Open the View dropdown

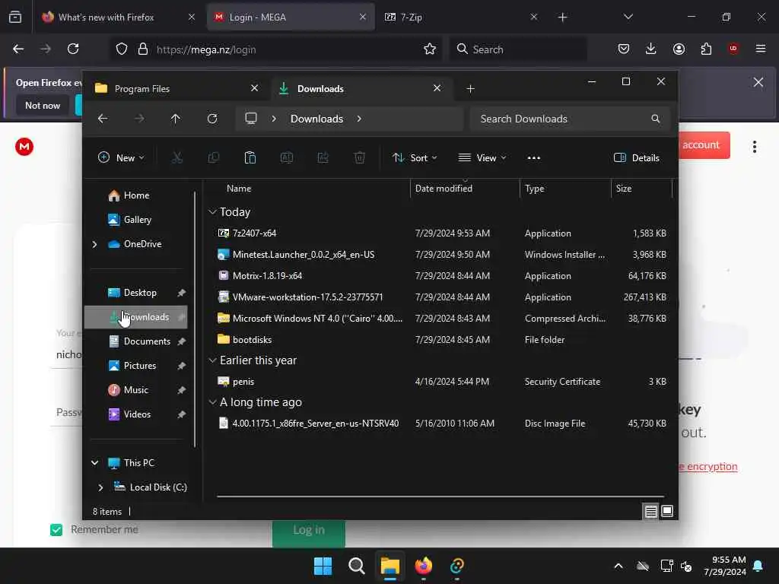(482, 158)
